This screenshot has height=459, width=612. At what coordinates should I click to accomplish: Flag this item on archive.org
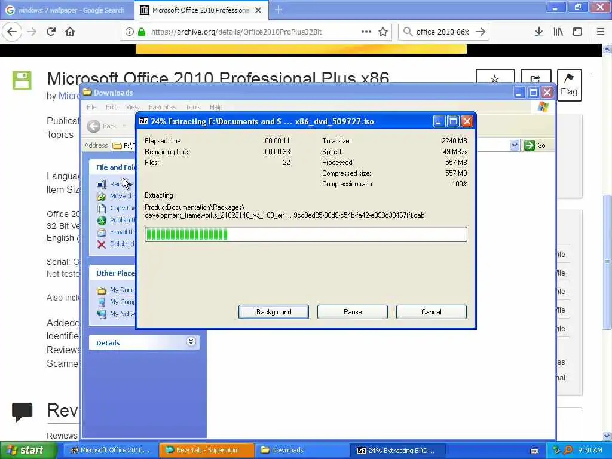[569, 85]
